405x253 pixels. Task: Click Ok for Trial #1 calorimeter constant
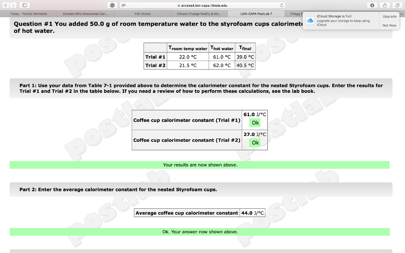pos(255,123)
